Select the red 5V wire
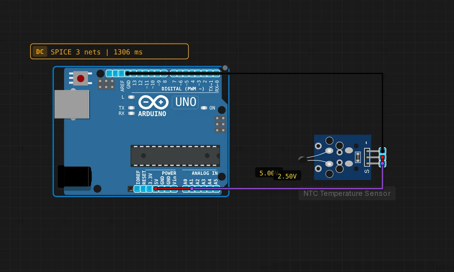The image size is (454, 272). point(174,189)
